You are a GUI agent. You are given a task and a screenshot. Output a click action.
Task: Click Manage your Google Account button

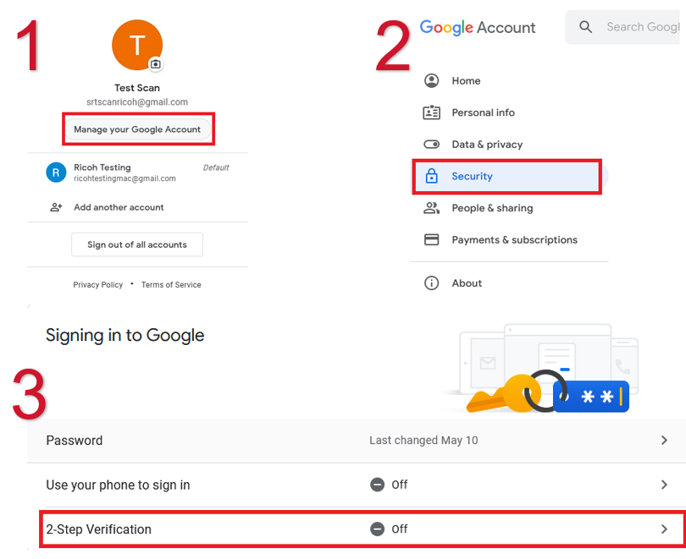[137, 129]
